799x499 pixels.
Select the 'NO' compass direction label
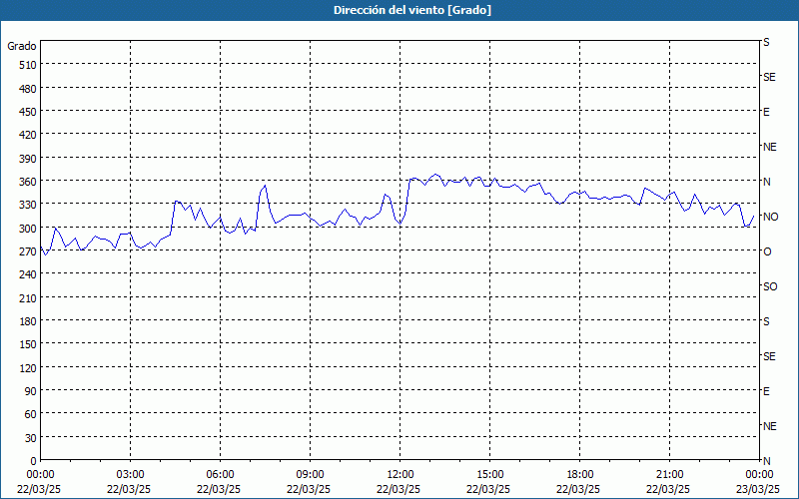point(770,217)
